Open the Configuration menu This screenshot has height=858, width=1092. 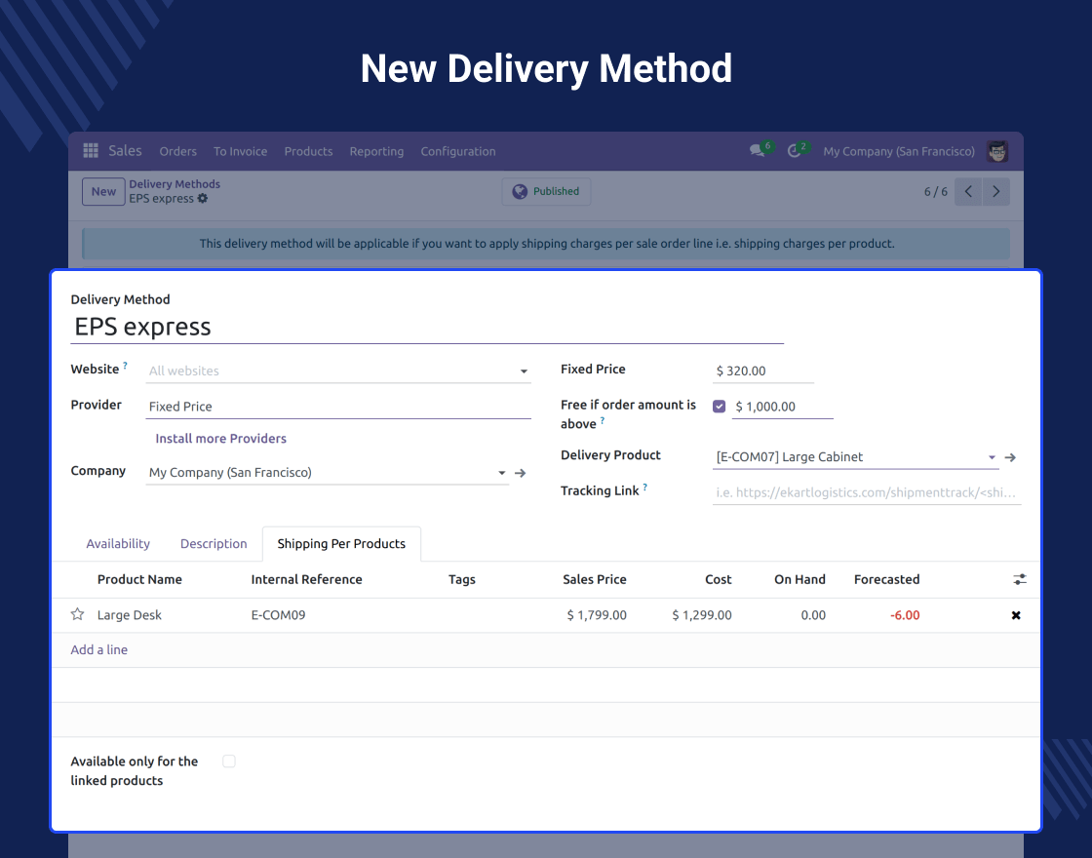[x=458, y=151]
